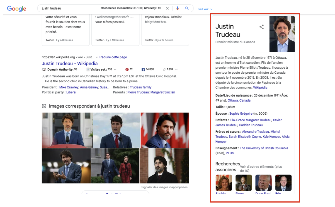Open the Anna Gainey link
335x207 pixels.
click(x=89, y=87)
